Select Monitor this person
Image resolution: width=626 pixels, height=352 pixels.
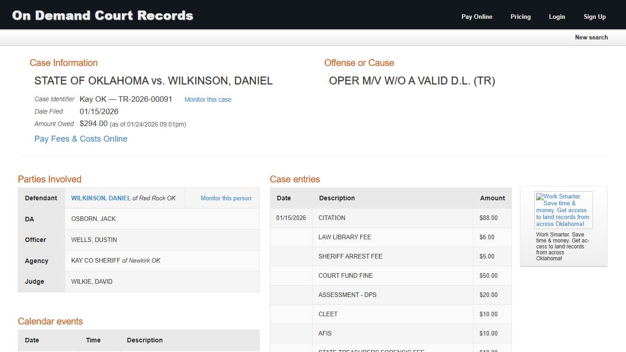(x=225, y=198)
